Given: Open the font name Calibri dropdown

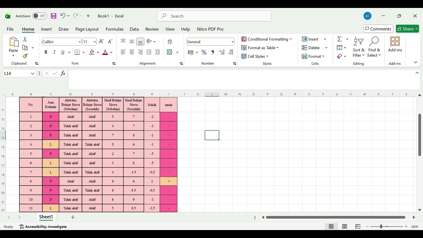Looking at the screenshot, I should point(80,42).
